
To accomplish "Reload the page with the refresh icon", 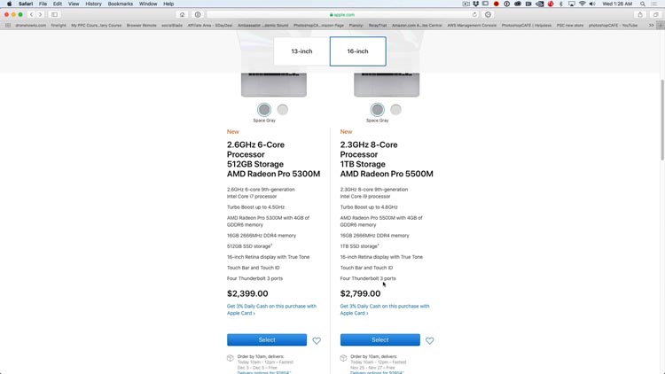I will pos(474,14).
